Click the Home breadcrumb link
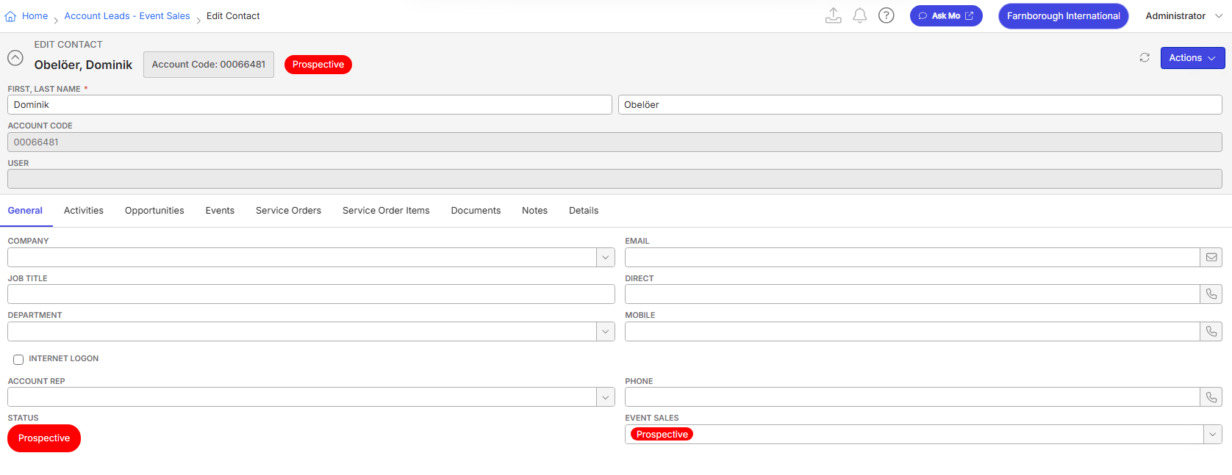 pyautogui.click(x=35, y=15)
